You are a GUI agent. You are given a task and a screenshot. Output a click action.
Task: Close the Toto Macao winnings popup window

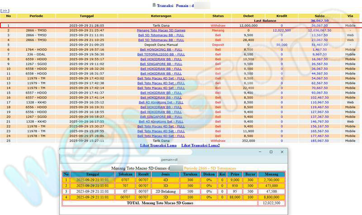tap(282, 152)
